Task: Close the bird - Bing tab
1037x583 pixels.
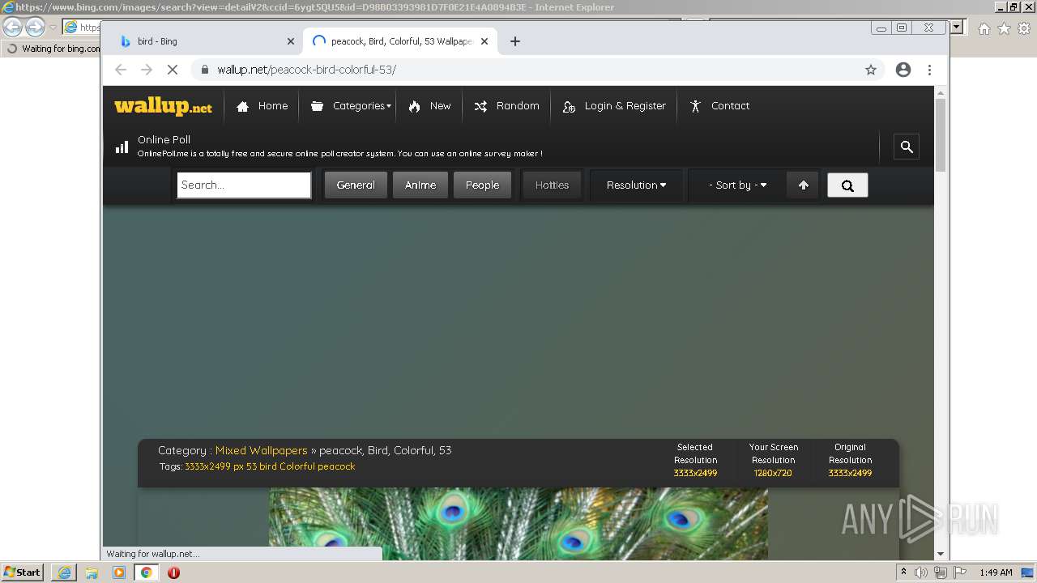Action: tap(291, 41)
